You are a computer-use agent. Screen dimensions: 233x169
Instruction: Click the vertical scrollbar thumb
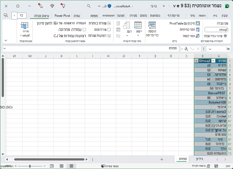pyautogui.click(x=3, y=77)
